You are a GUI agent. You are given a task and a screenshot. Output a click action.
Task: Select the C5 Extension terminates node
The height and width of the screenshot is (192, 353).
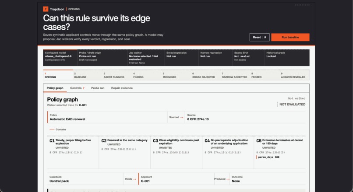click(279, 153)
